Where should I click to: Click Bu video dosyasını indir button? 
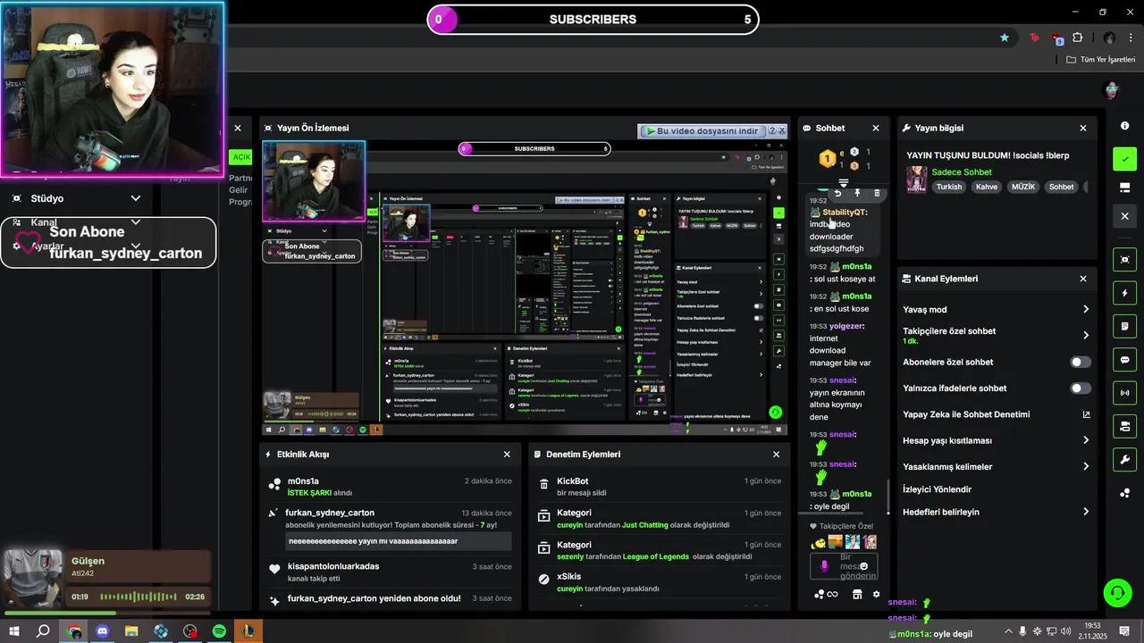(x=705, y=130)
